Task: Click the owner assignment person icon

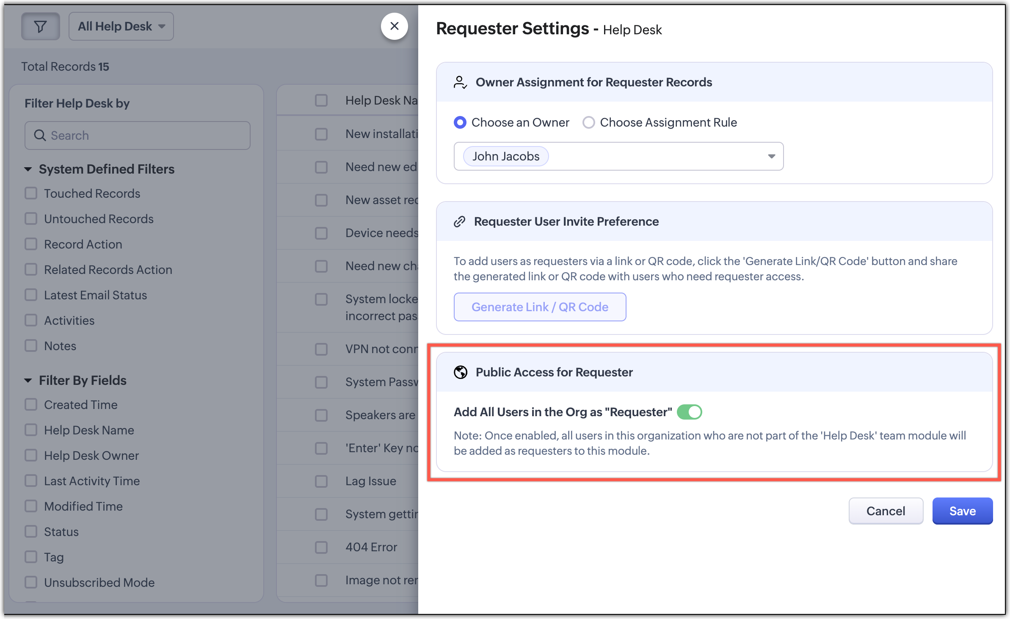Action: point(460,82)
